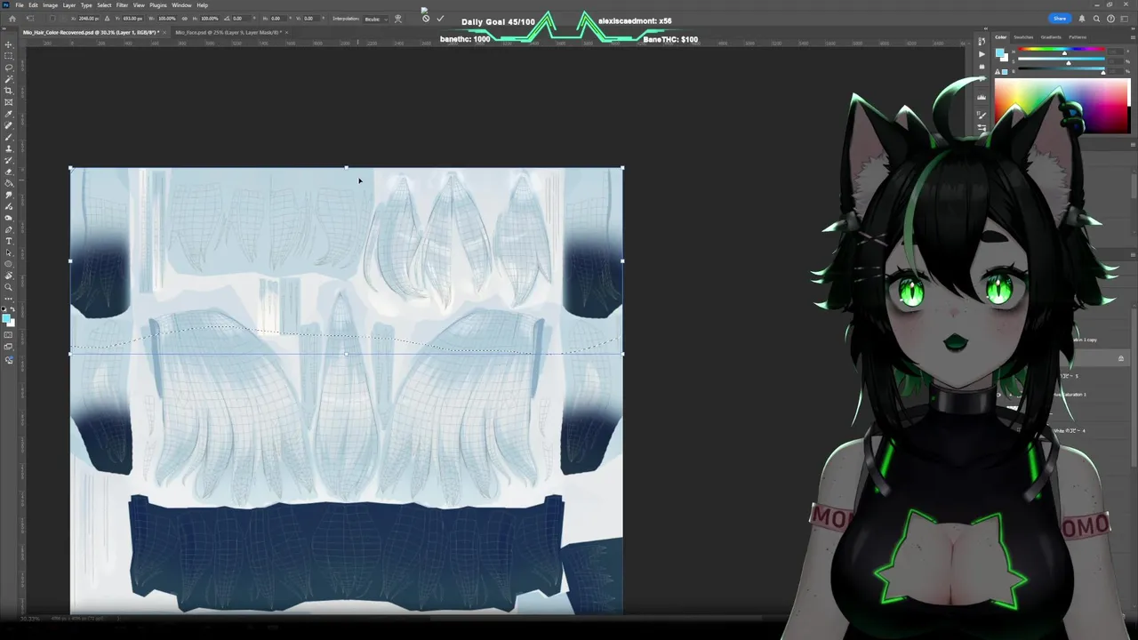Switch to the Gradients tab
The height and width of the screenshot is (640, 1138).
pyautogui.click(x=1051, y=37)
